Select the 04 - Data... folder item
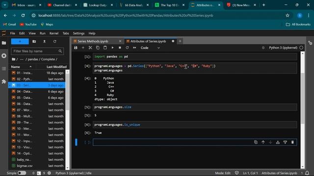Image resolution: width=314 pixels, height=176 pixels. [37, 91]
